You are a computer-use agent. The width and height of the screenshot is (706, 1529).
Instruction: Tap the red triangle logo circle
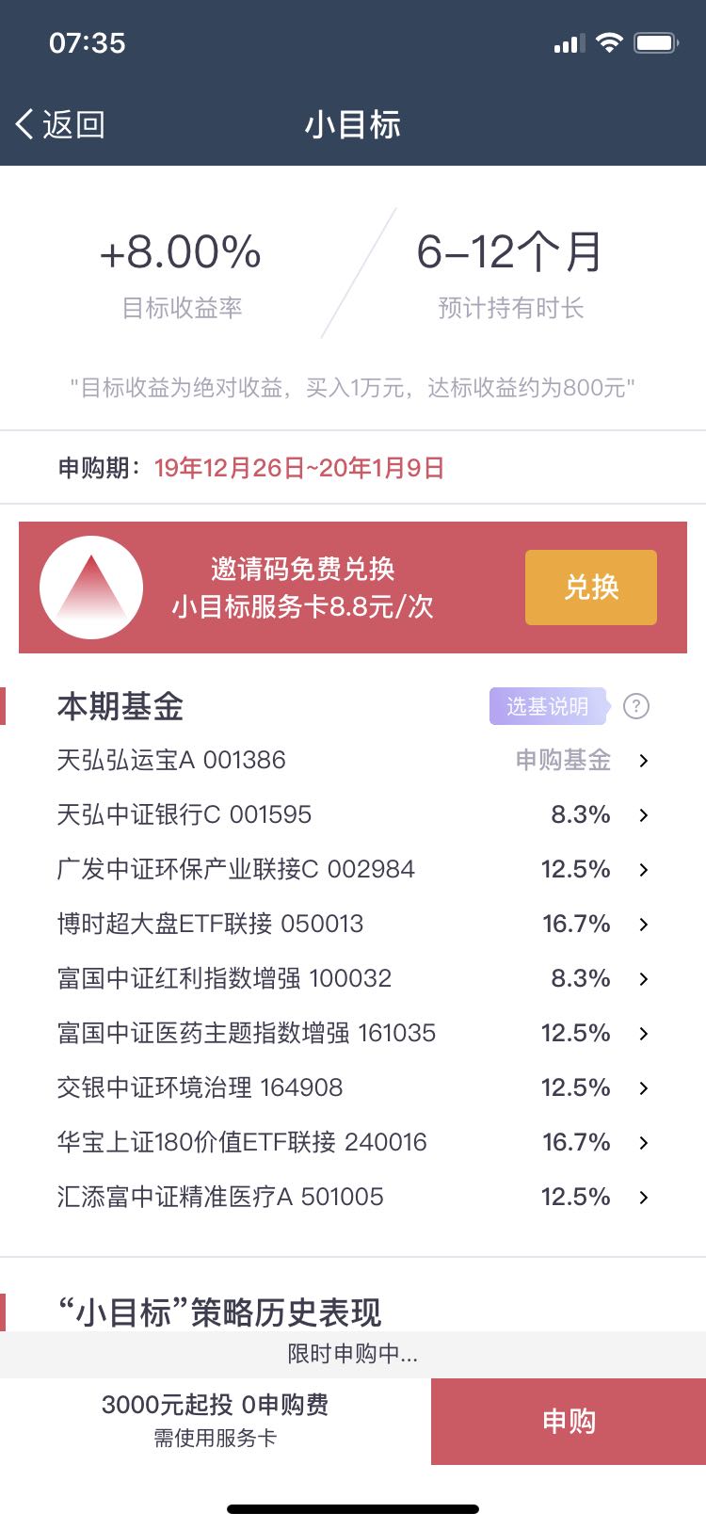pyautogui.click(x=91, y=587)
